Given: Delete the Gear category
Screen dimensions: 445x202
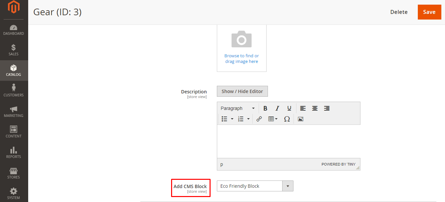Looking at the screenshot, I should [x=399, y=12].
